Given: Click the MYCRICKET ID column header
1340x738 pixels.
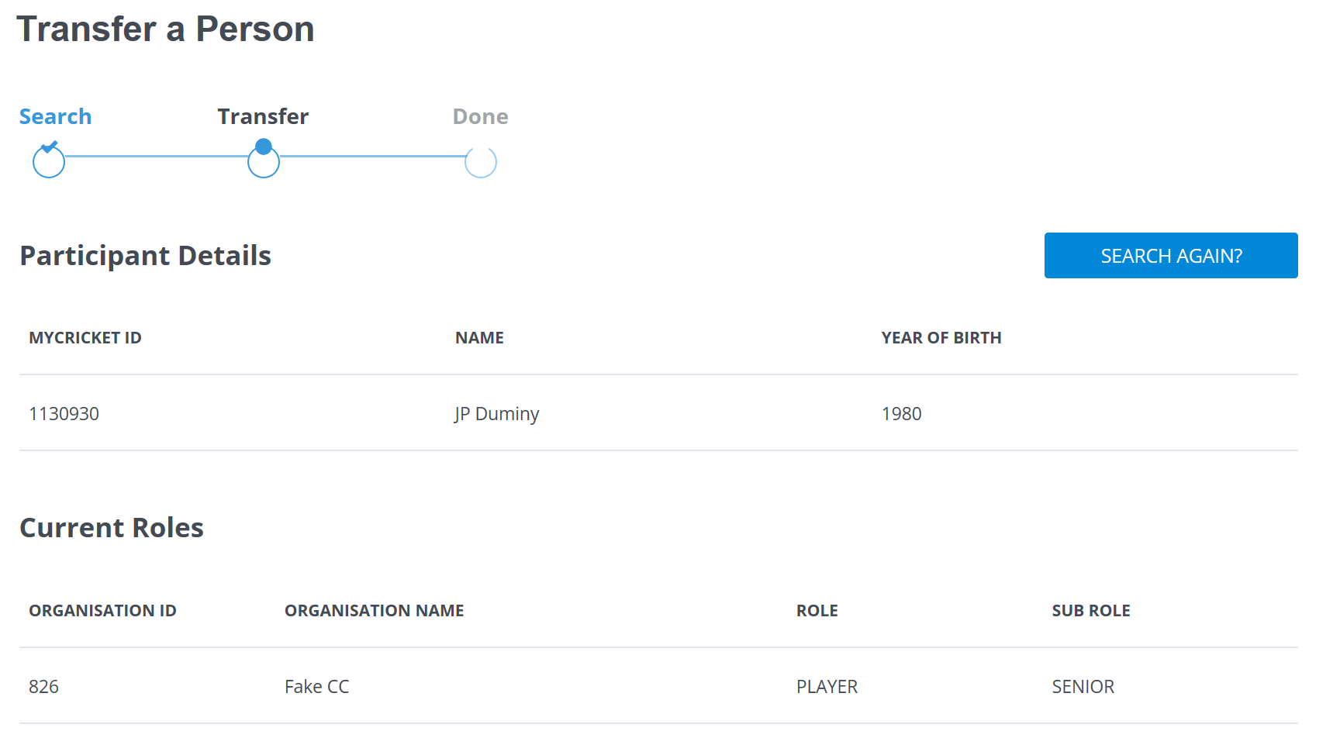Looking at the screenshot, I should (x=85, y=338).
